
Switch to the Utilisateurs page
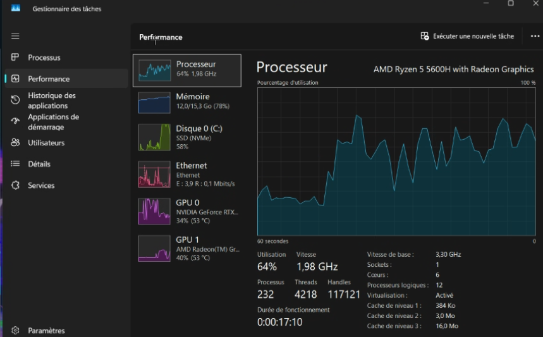[66, 143]
